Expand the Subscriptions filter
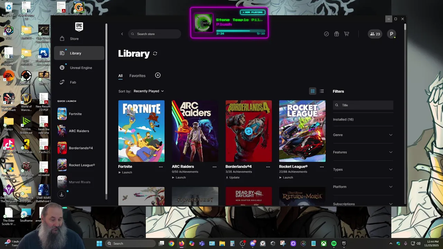This screenshot has height=249, width=443. 363,204
